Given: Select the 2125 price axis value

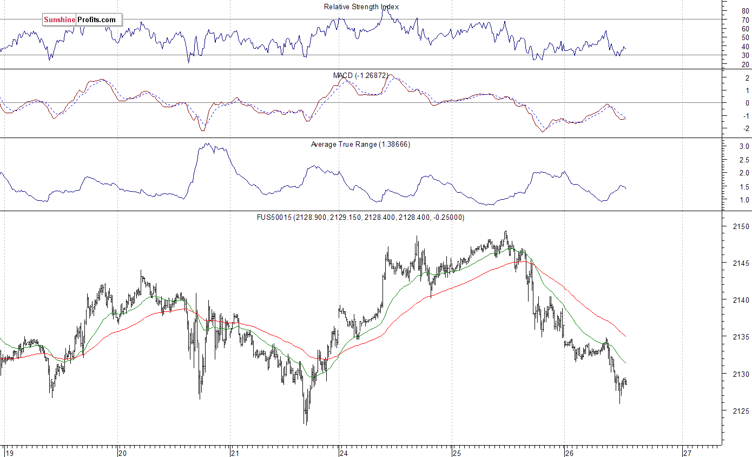Looking at the screenshot, I should click(741, 410).
